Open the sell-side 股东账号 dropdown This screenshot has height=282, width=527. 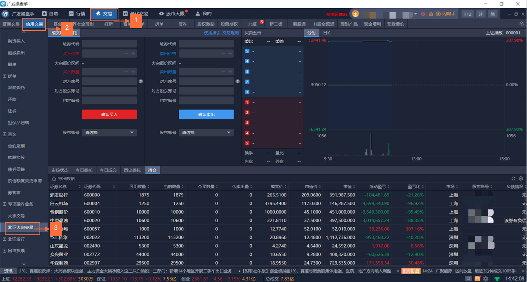tap(206, 132)
